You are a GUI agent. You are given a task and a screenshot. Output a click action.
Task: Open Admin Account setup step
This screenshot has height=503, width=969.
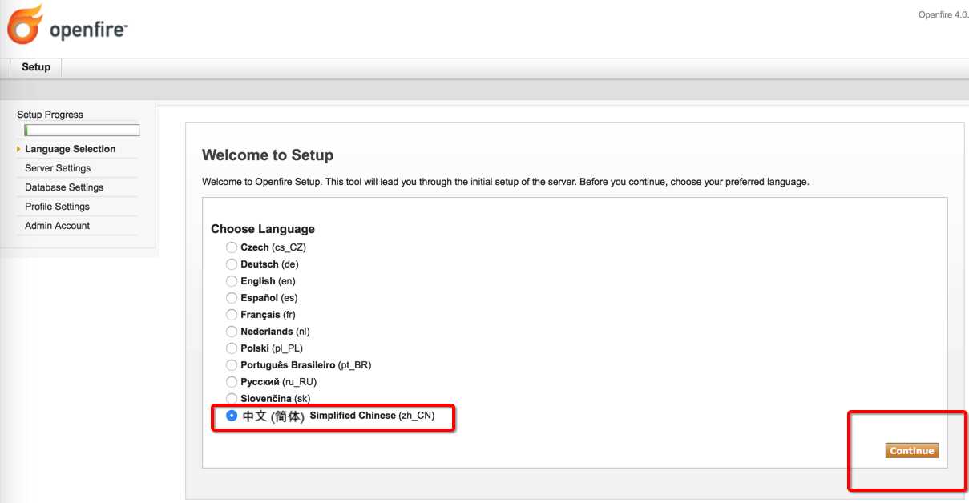pyautogui.click(x=57, y=226)
